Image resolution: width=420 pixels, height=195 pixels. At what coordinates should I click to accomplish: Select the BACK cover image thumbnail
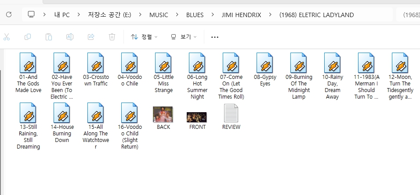click(x=163, y=114)
